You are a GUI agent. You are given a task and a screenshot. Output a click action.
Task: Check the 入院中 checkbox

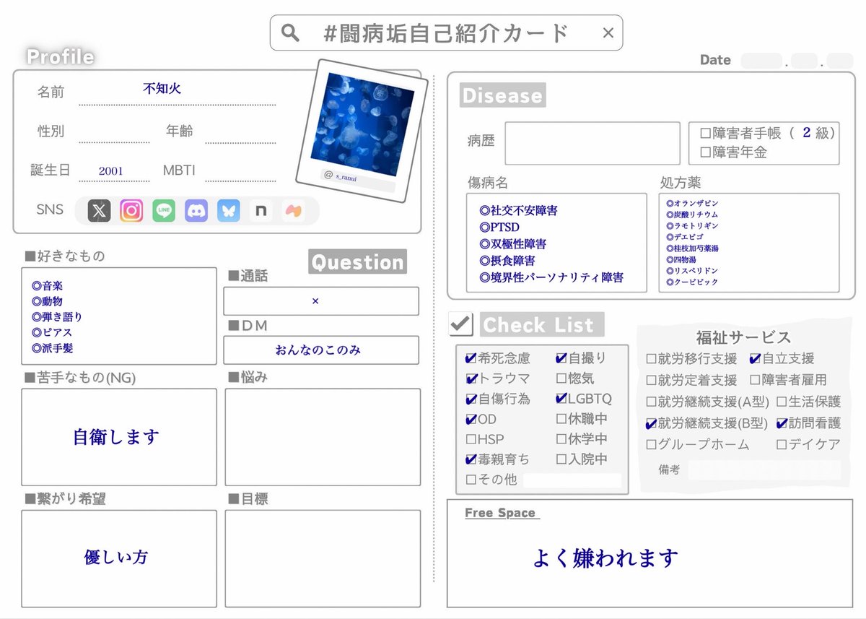point(561,459)
